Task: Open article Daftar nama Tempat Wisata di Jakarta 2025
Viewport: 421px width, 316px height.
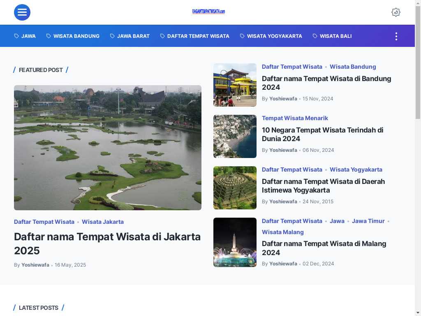Action: click(107, 244)
